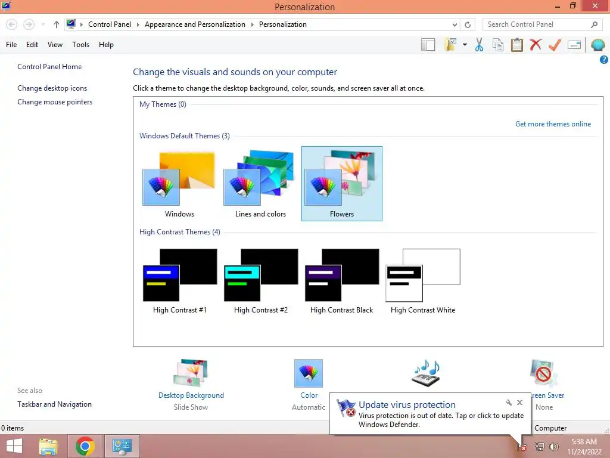Screen dimensions: 610x458
Task: Open the File menu
Action: coord(11,45)
